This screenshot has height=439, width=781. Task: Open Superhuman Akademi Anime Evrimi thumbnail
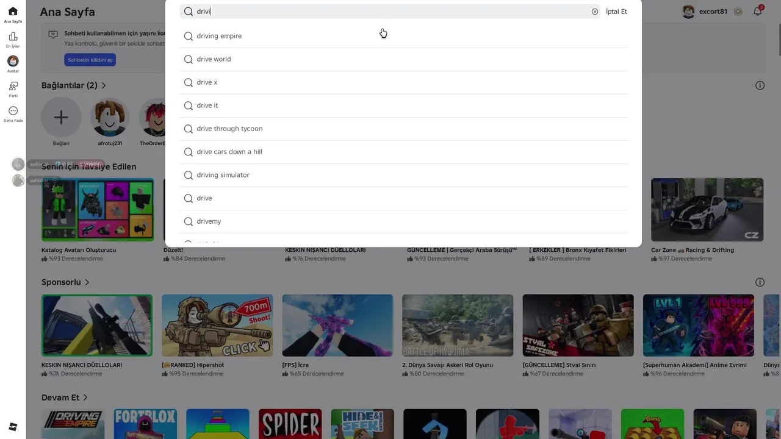699,326
